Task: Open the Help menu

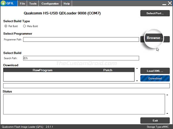Action: point(67,4)
